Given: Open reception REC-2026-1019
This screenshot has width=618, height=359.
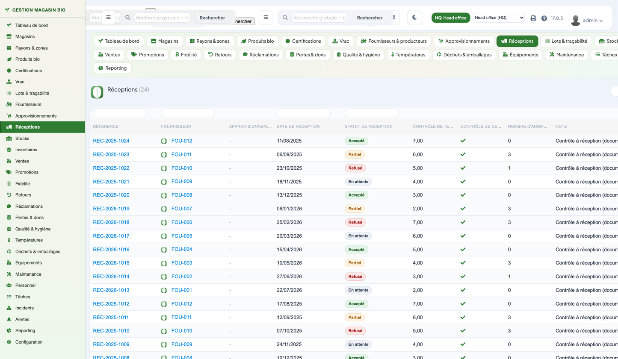Looking at the screenshot, I should coord(111,209).
